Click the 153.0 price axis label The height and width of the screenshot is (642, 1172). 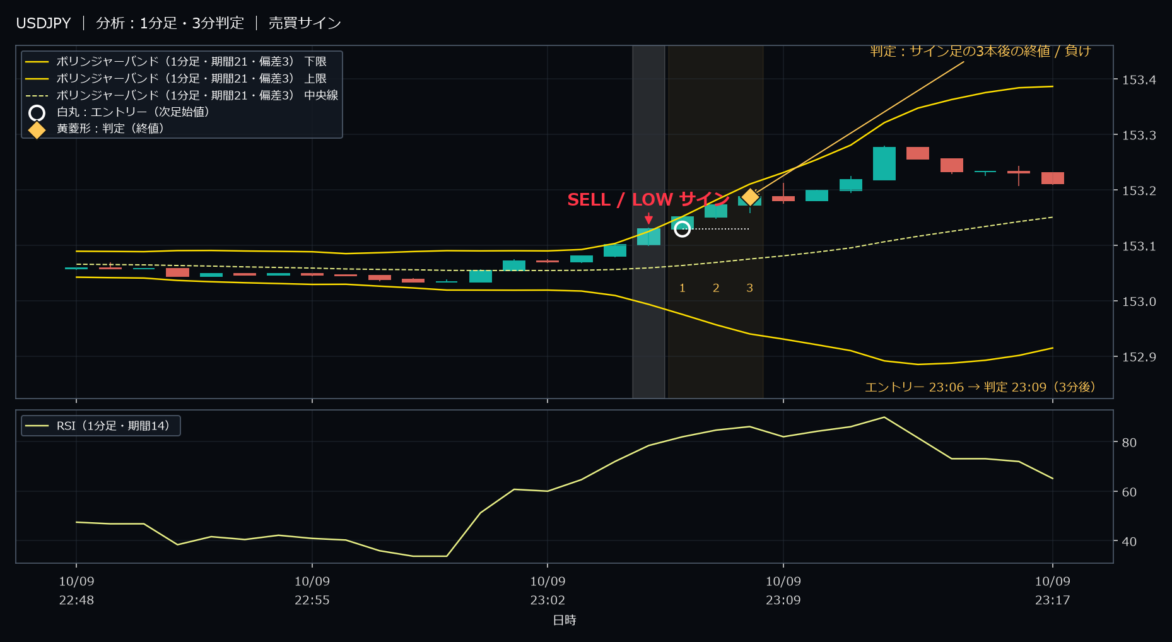click(1139, 302)
